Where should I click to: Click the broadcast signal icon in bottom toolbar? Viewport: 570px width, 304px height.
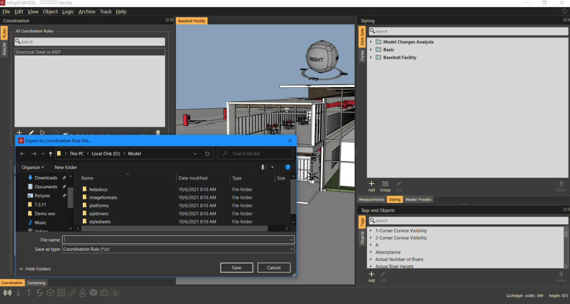pos(7,293)
